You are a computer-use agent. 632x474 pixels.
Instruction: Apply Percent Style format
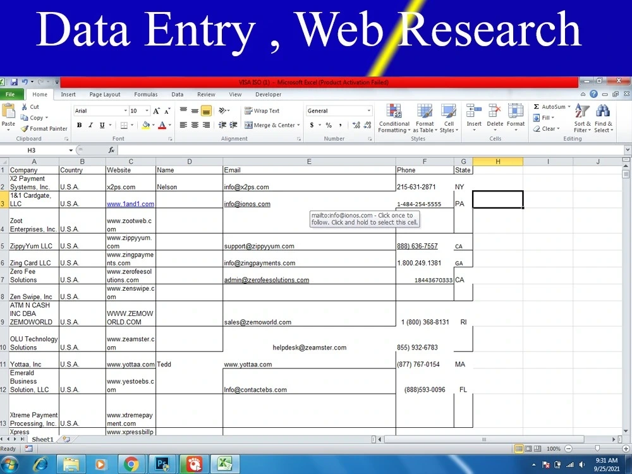[329, 125]
